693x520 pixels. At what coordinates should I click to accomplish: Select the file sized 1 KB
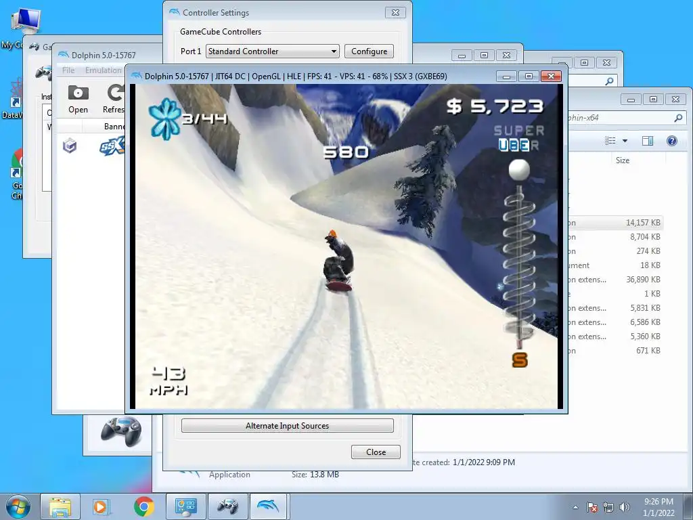pos(615,294)
